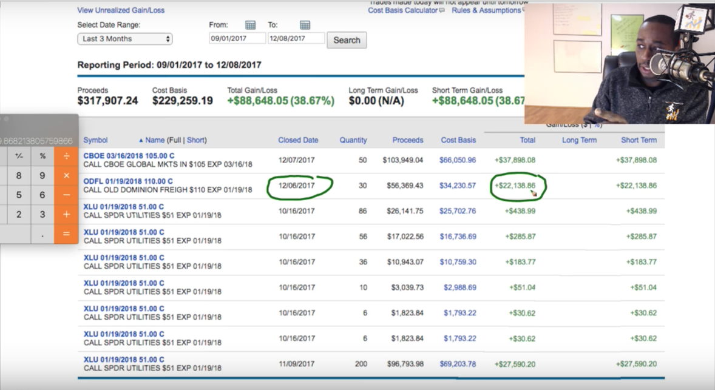Click the calculator 5 key
Screen dimensions: 715x390
(19, 195)
